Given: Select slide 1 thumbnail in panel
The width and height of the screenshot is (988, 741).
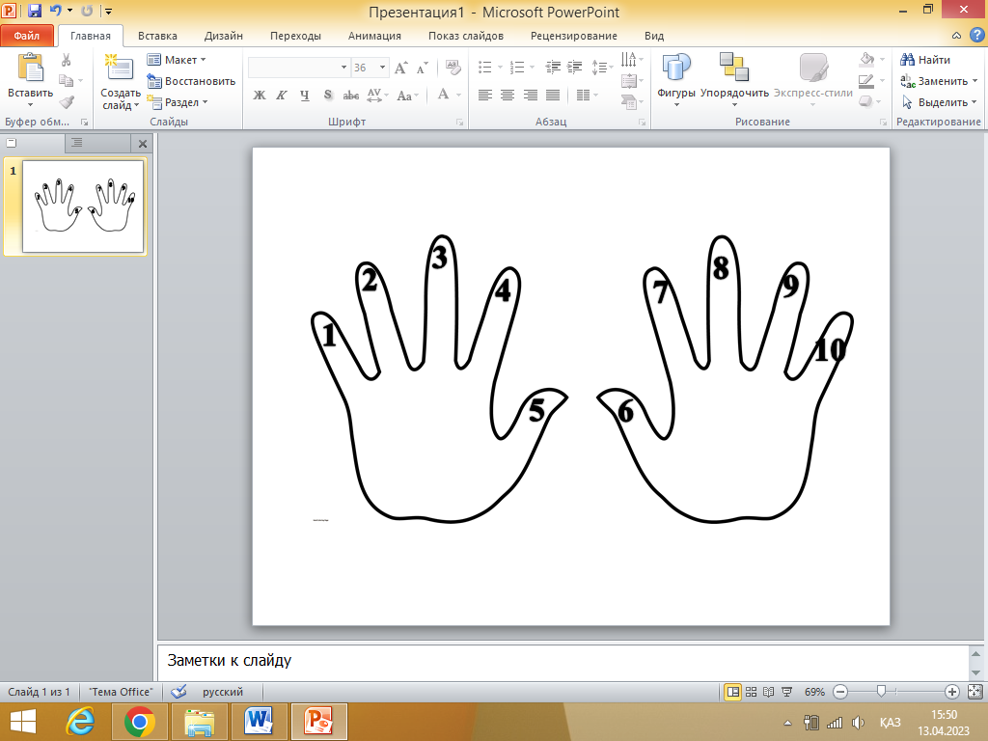Looking at the screenshot, I should [x=82, y=205].
